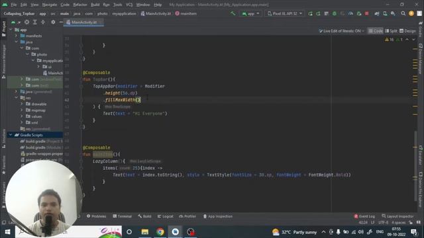Click the Attach Debugger to Android Process icon

359,13
